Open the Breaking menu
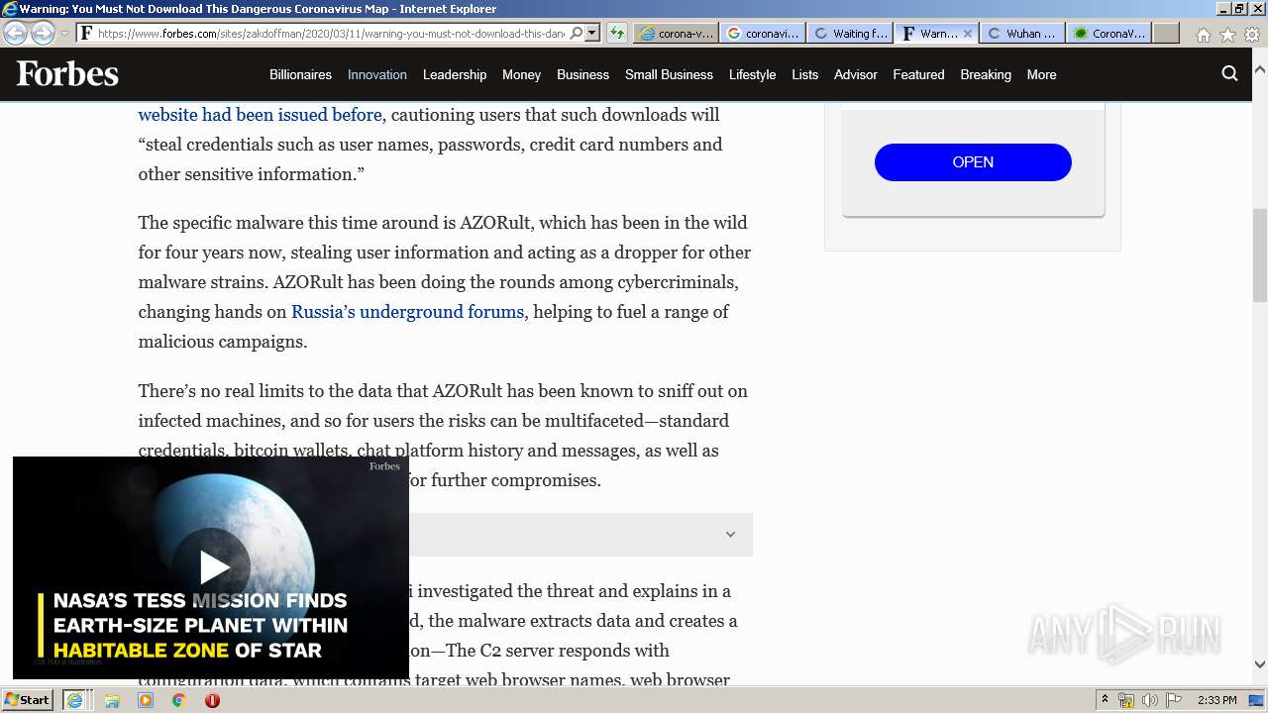Viewport: 1268px width, 713px height. (986, 74)
